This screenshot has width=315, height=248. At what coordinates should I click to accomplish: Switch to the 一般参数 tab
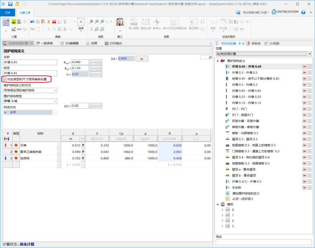[x=45, y=43]
